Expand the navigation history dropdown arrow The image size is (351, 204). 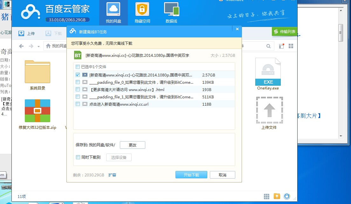point(38,46)
